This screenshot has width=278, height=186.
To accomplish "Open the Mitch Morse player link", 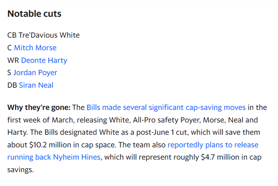I will click(35, 48).
